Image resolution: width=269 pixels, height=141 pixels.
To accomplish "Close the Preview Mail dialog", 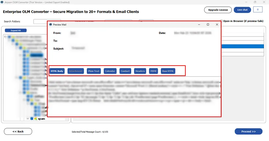I will 217,24.
